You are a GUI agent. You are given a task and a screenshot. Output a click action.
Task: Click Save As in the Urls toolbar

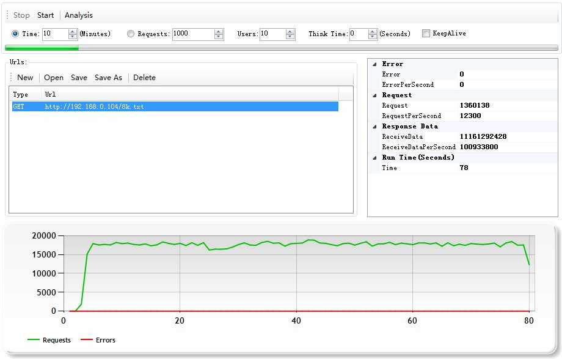[x=108, y=78]
